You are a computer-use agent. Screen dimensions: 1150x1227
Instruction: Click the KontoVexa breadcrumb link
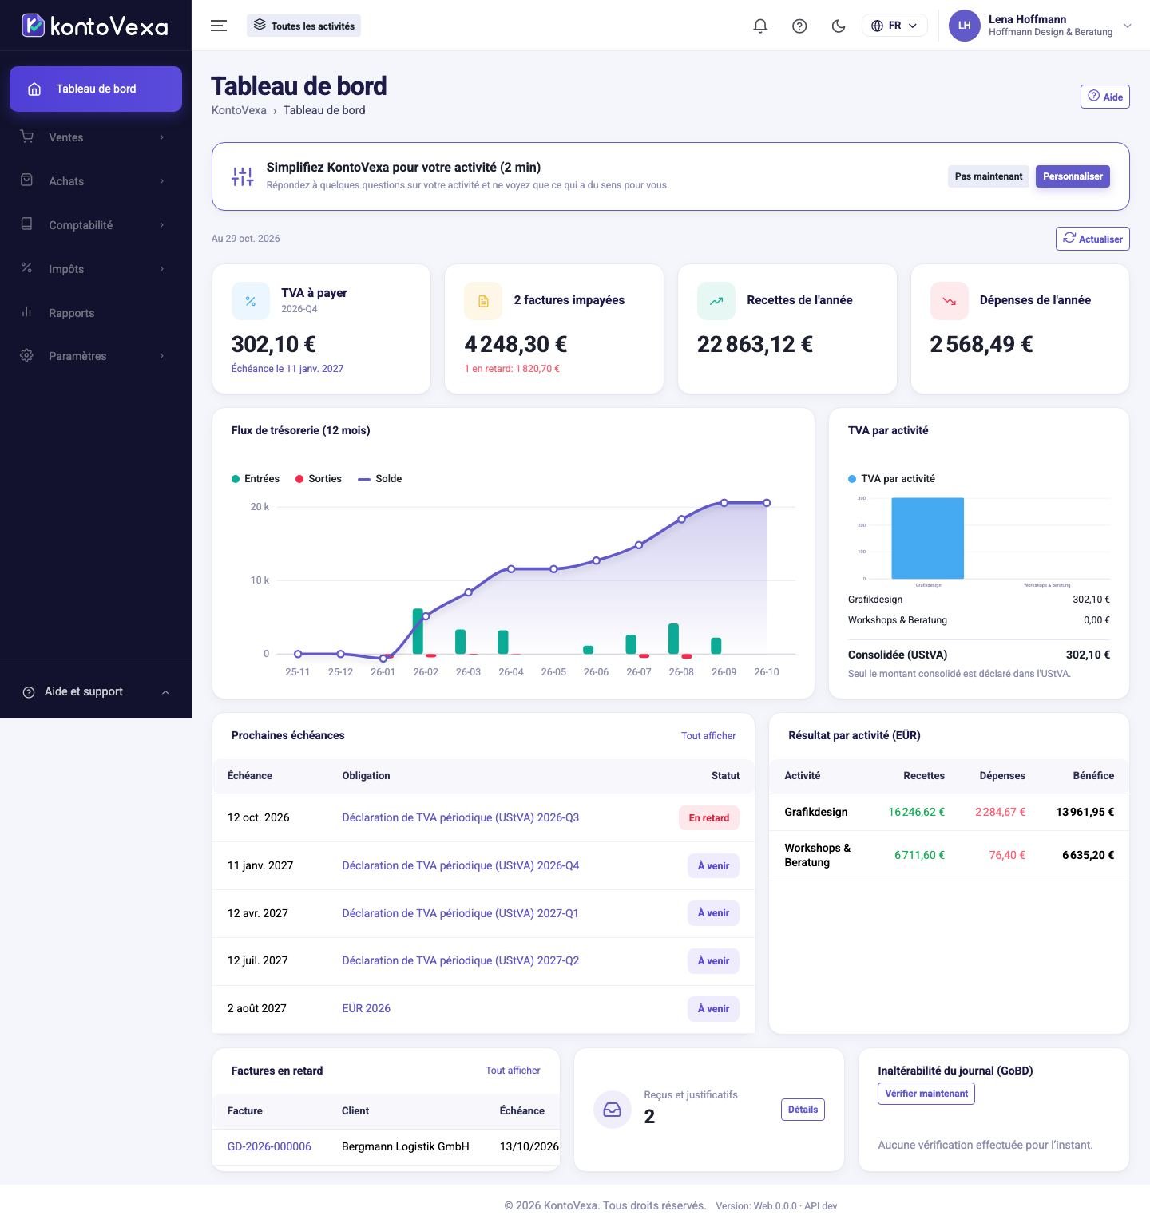[x=239, y=110]
